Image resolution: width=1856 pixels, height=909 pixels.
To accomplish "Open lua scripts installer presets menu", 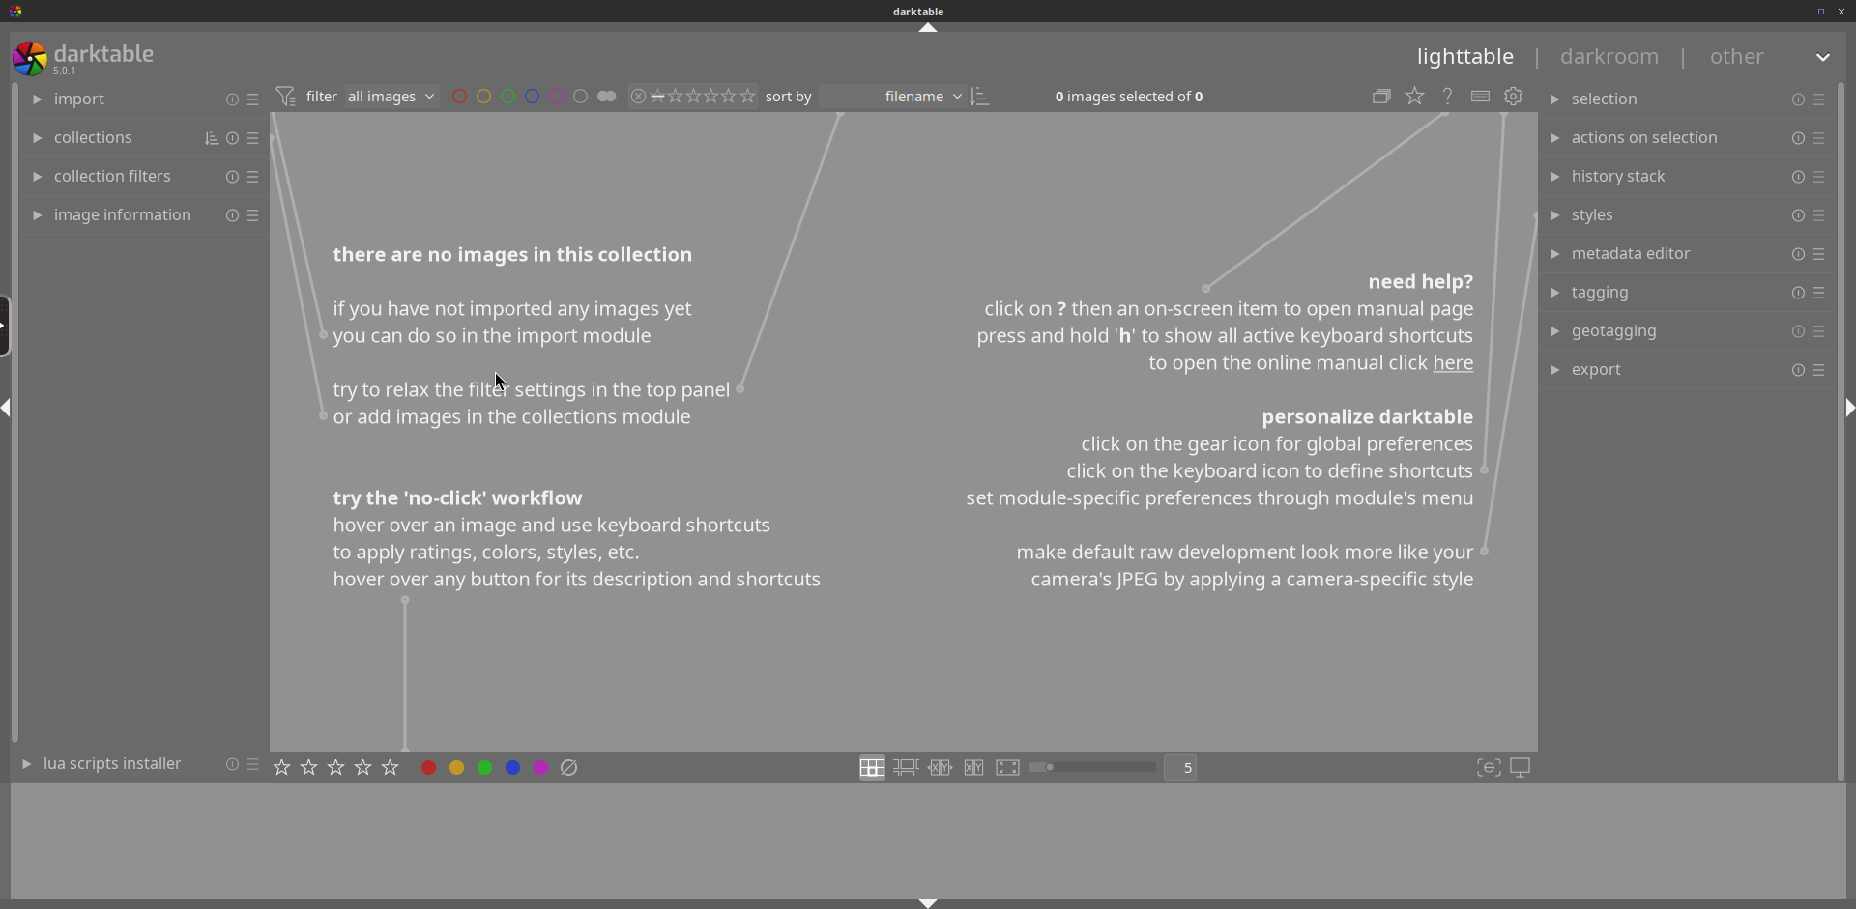I will click(253, 764).
